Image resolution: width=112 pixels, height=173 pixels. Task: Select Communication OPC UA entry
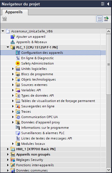pyautogui.click(x=39, y=117)
